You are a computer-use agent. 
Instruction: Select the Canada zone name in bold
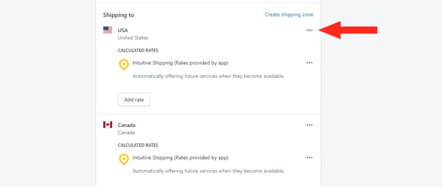[x=126, y=125]
